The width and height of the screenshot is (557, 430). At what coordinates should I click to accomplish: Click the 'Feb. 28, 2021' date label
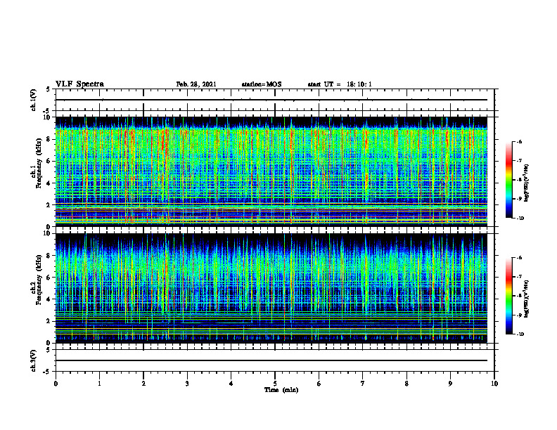[196, 84]
